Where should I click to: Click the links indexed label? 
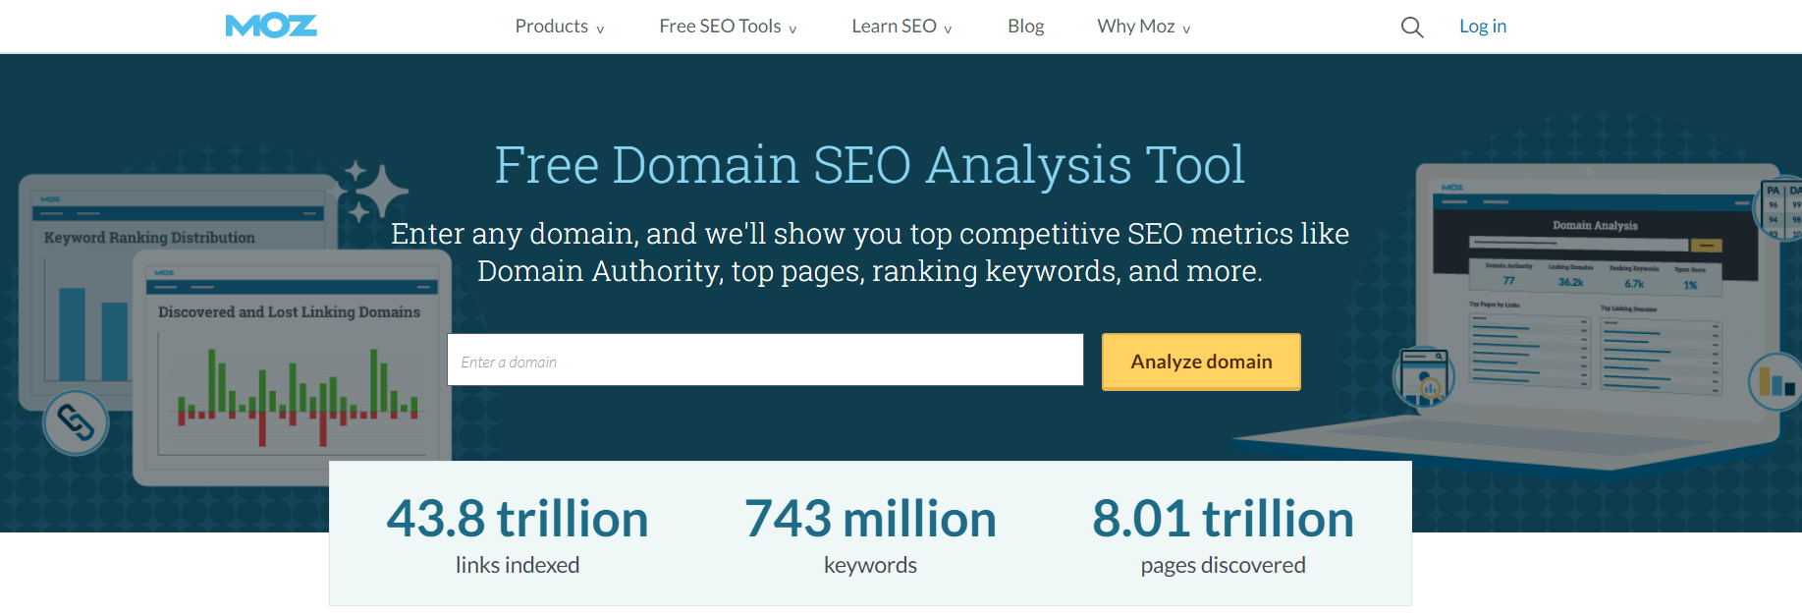point(518,565)
